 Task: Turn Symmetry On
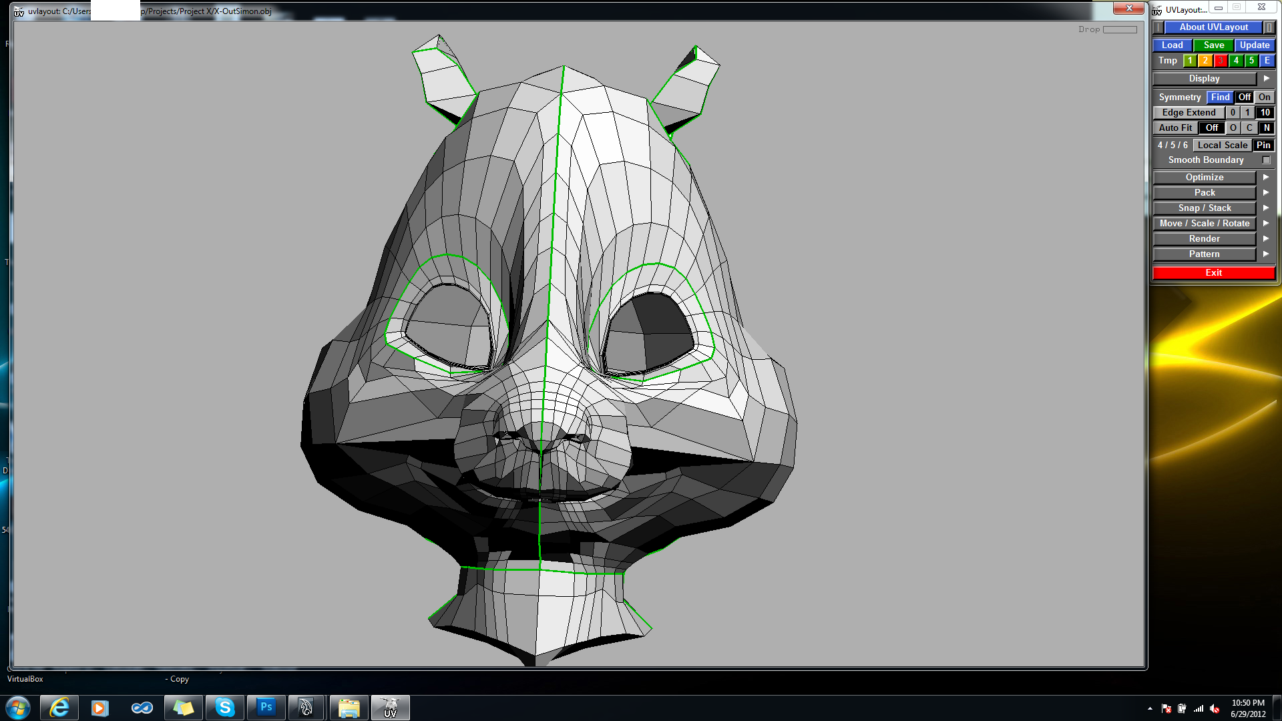click(1265, 97)
